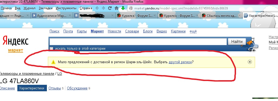Select the Характеристики browser tab

point(260,16)
